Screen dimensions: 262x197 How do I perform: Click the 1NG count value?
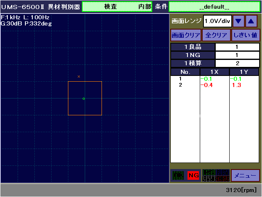point(237,55)
